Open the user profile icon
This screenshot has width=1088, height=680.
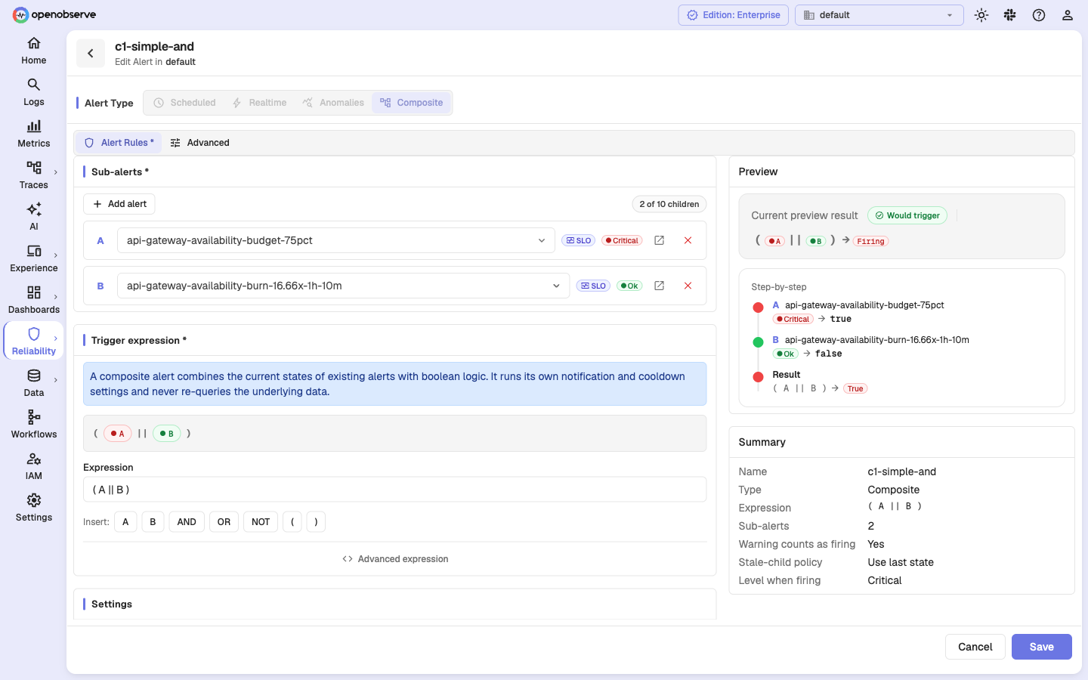point(1068,15)
